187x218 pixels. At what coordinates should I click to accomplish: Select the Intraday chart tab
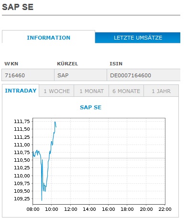[x=21, y=91]
